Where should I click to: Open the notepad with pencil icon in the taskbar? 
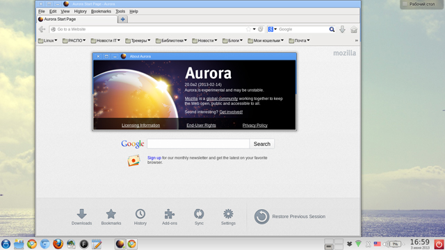coord(97,244)
